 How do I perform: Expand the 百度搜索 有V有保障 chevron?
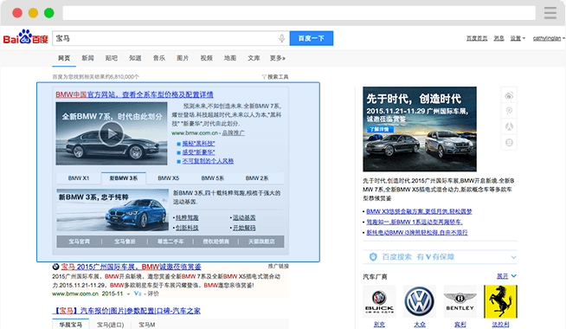(x=514, y=257)
